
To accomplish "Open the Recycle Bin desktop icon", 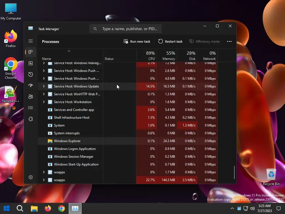I will click(271, 177).
